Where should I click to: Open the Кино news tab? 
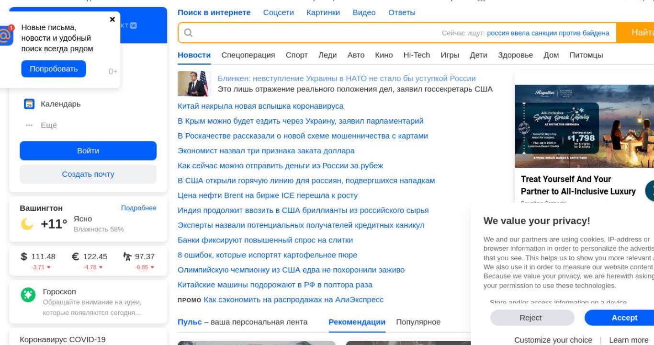point(384,55)
